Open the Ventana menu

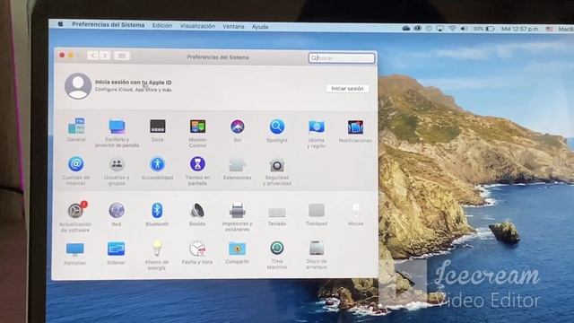click(x=233, y=26)
